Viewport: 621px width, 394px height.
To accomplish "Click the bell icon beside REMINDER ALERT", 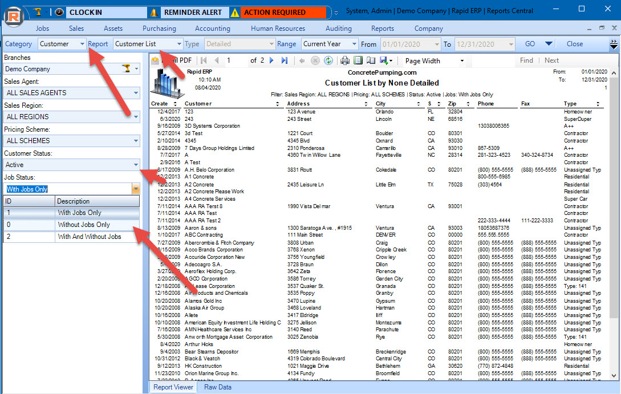I will tap(154, 13).
